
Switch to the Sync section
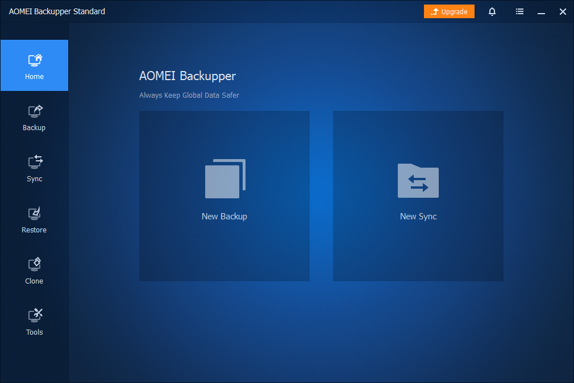[34, 169]
